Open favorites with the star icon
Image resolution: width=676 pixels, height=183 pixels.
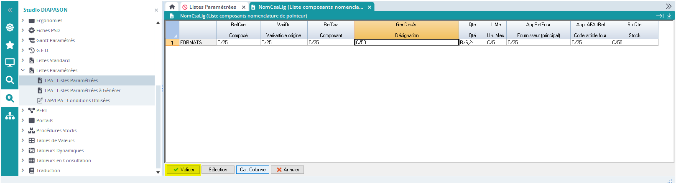pyautogui.click(x=10, y=45)
